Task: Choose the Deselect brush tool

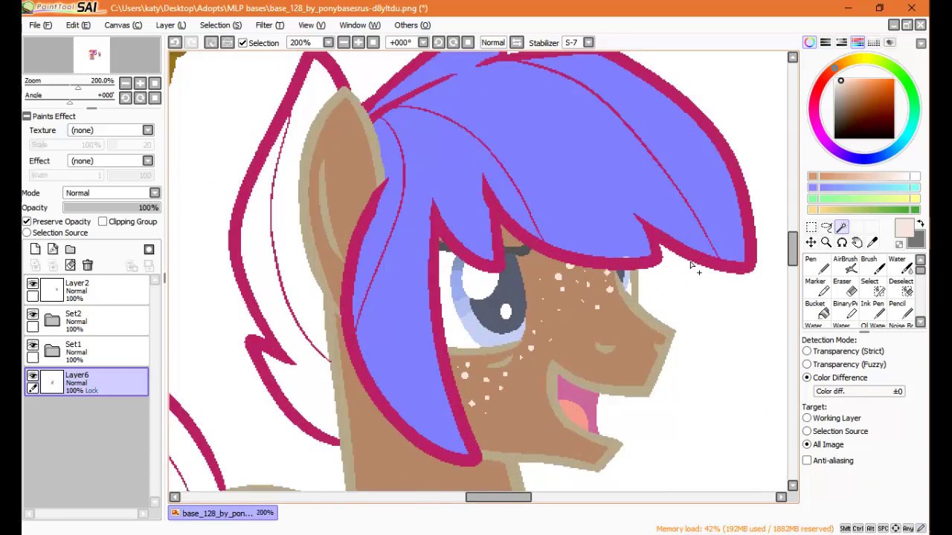Action: pos(901,288)
